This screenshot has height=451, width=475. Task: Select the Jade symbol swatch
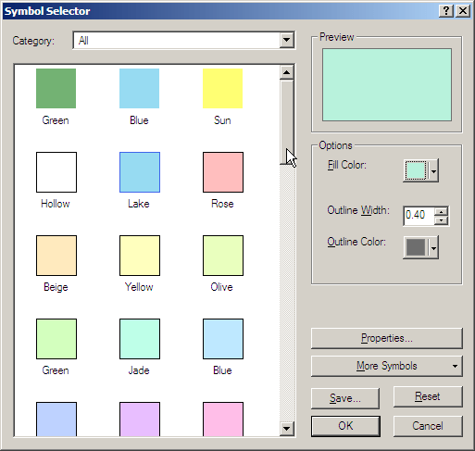coord(140,339)
